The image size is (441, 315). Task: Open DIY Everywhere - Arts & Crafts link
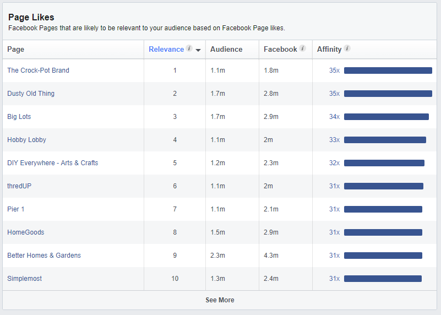click(53, 163)
